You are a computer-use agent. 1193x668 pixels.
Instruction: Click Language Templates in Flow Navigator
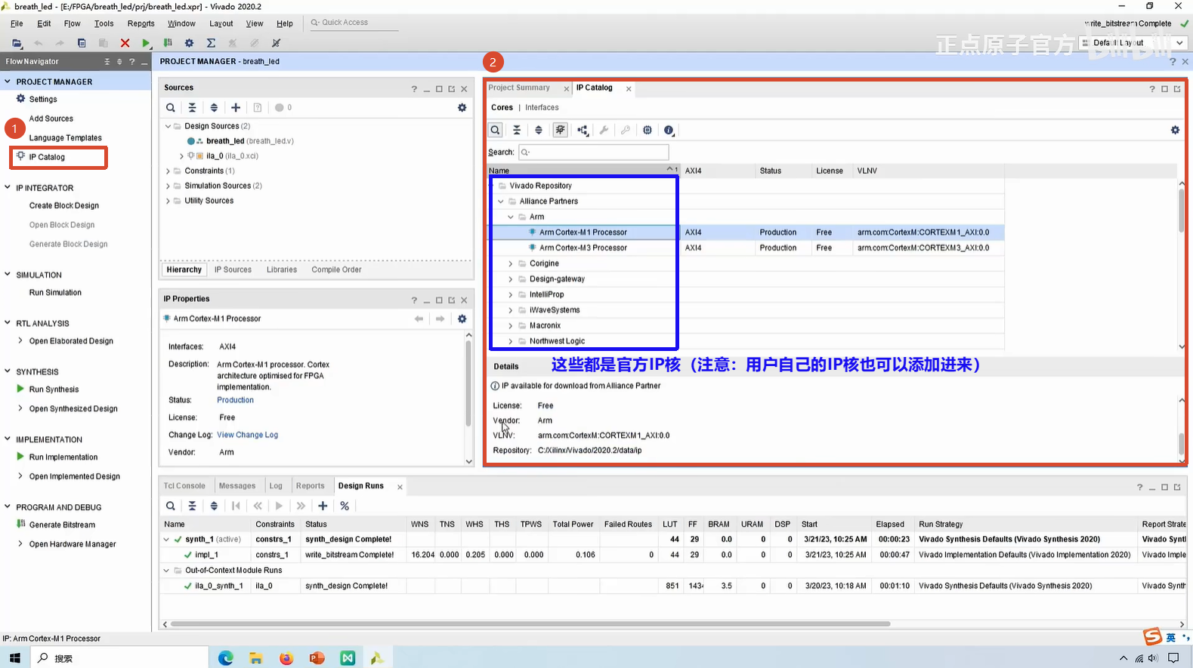point(65,138)
